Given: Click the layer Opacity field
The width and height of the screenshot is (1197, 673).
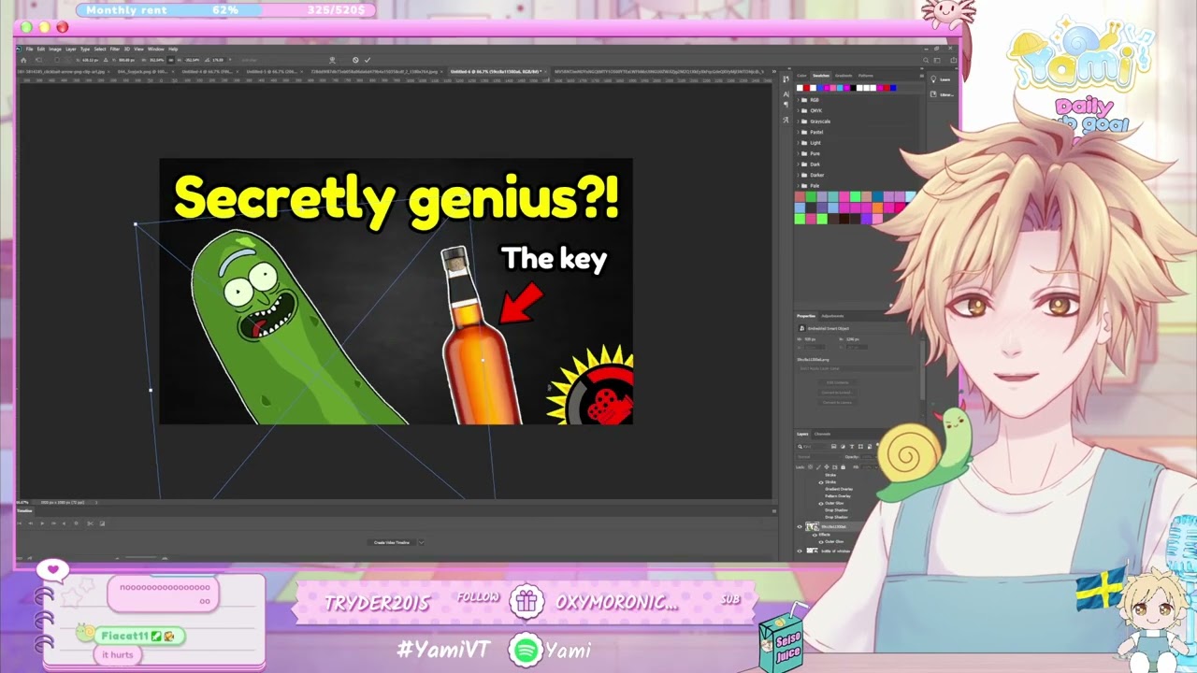Looking at the screenshot, I should click(868, 457).
